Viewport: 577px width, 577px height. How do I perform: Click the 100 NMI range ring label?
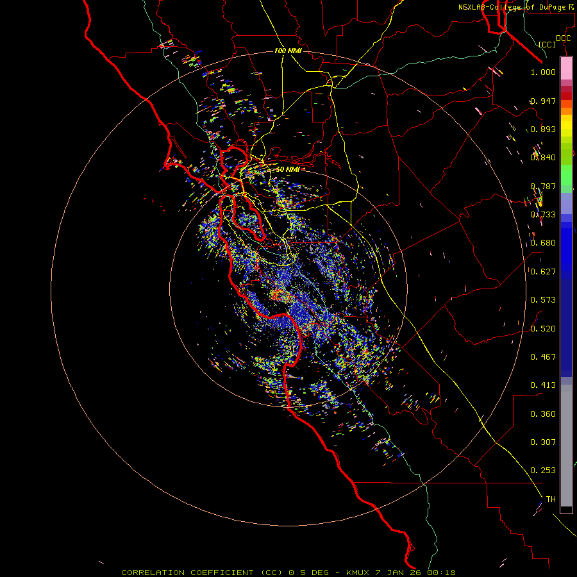coord(288,51)
